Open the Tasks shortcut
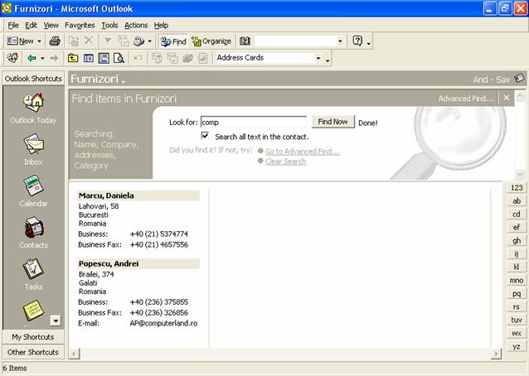This screenshot has width=529, height=376. tap(33, 274)
